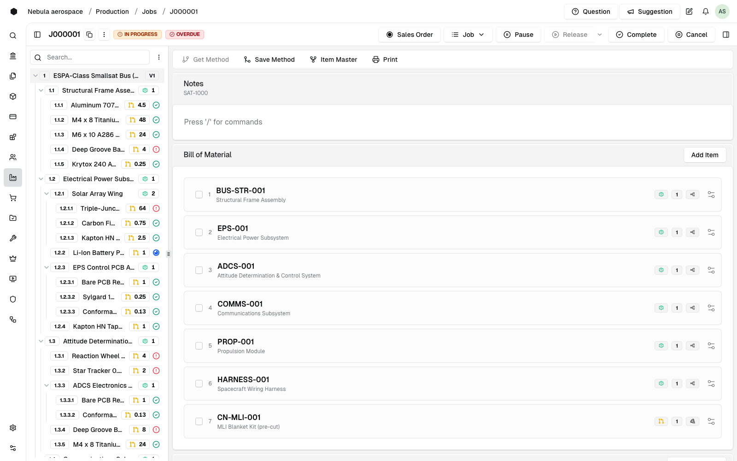Open the AS user avatar
Viewport: 737px width, 461px height.
point(722,12)
